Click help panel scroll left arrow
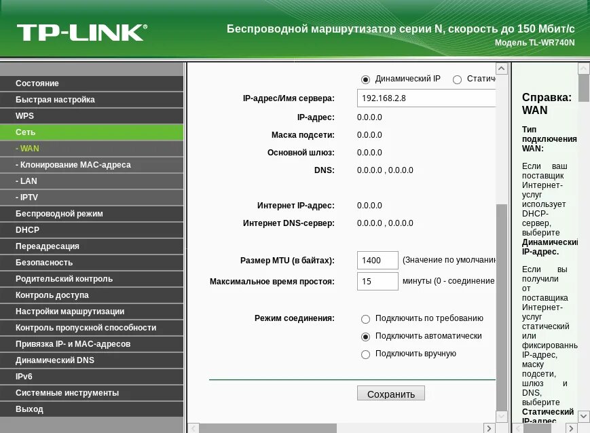Viewport: 590px width, 433px height. 518,428
